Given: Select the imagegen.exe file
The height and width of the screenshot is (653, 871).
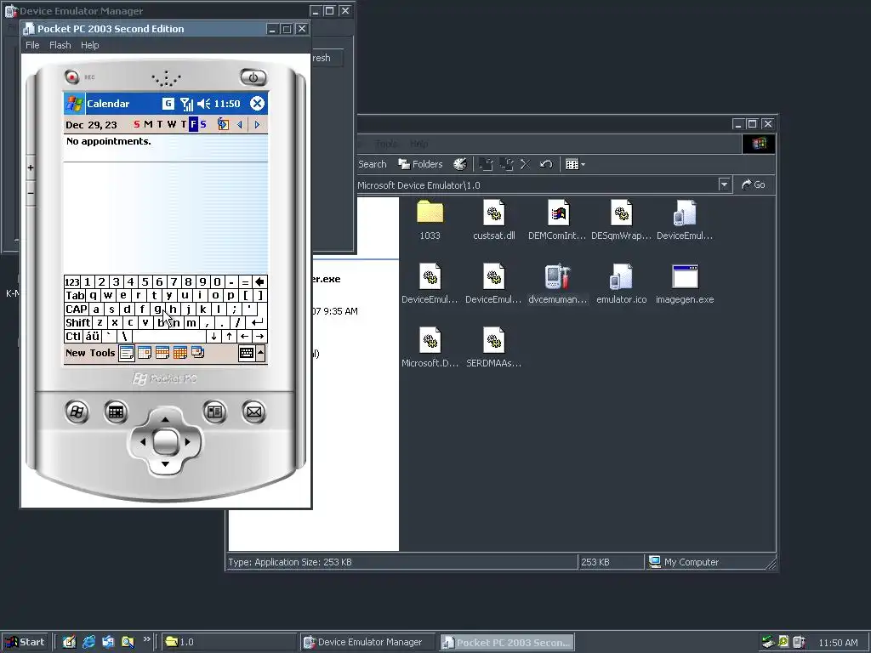Looking at the screenshot, I should click(x=685, y=284).
